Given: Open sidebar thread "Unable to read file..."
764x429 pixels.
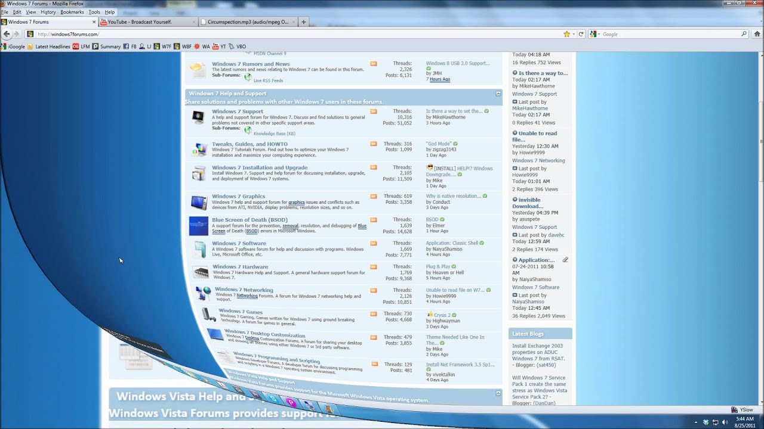Looking at the screenshot, I should pyautogui.click(x=534, y=136).
